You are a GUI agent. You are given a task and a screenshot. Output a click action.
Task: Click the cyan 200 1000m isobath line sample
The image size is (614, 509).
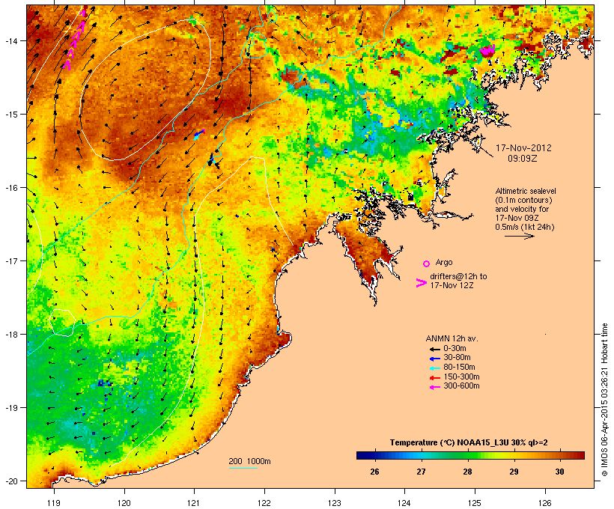coord(243,468)
